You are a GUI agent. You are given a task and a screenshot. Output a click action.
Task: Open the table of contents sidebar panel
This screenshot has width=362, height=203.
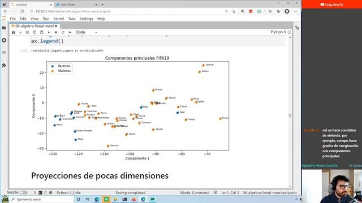(4, 52)
